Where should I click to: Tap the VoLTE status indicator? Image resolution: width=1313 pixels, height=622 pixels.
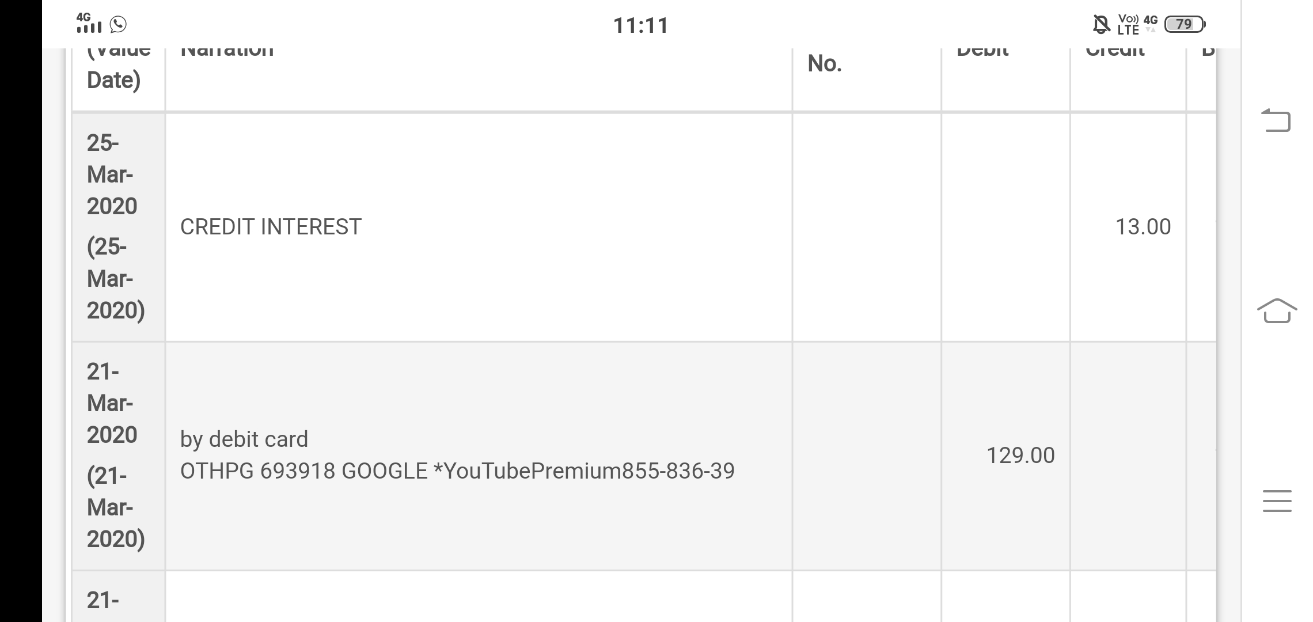[1128, 25]
